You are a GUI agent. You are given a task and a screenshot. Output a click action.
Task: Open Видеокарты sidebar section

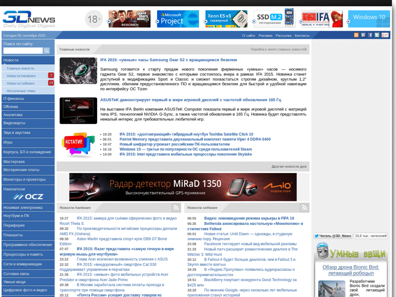28,123
